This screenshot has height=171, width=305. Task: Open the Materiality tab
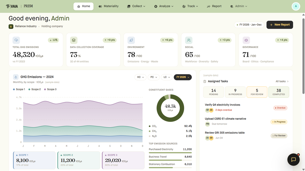(x=108, y=6)
